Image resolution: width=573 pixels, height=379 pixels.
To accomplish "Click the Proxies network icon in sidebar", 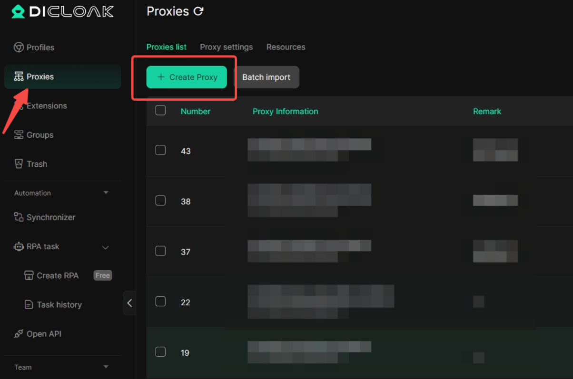I will [19, 76].
